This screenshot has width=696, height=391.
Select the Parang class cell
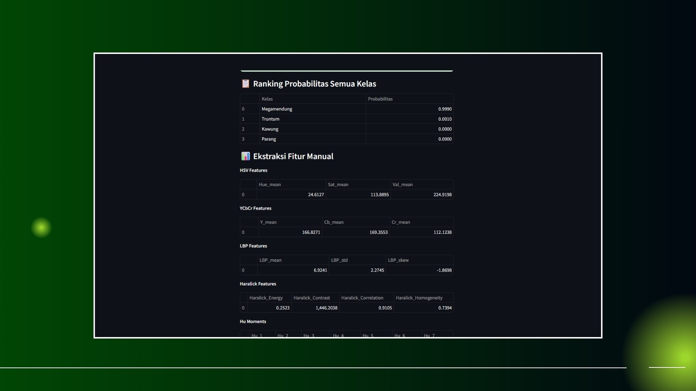point(269,139)
